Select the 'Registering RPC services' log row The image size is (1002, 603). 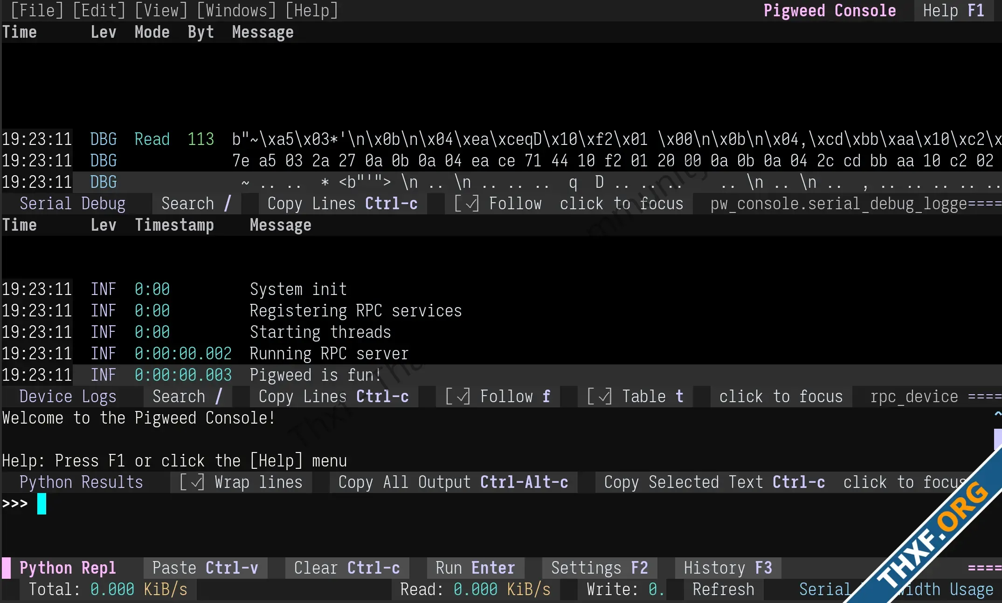click(x=501, y=311)
